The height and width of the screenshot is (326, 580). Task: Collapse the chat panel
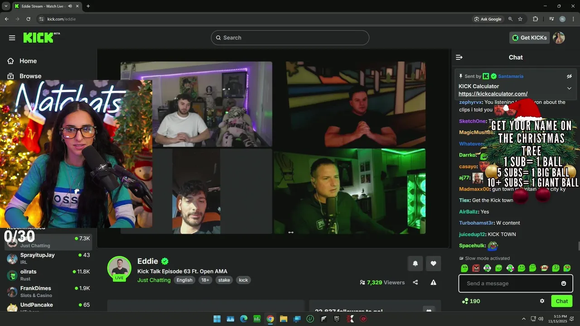click(x=459, y=58)
